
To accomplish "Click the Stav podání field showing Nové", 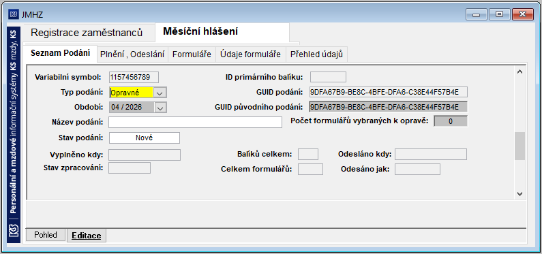I will pos(145,138).
